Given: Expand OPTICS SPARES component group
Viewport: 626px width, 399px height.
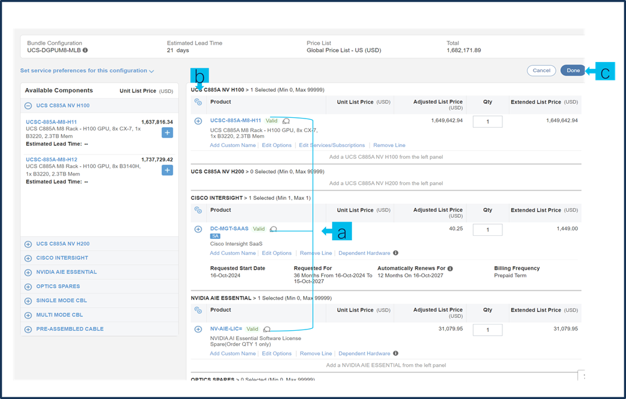Looking at the screenshot, I should (x=28, y=287).
